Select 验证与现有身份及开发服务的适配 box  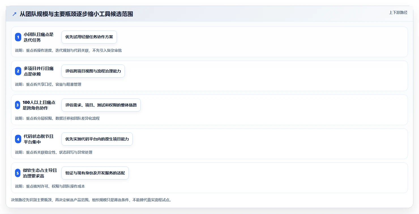tap(95, 173)
